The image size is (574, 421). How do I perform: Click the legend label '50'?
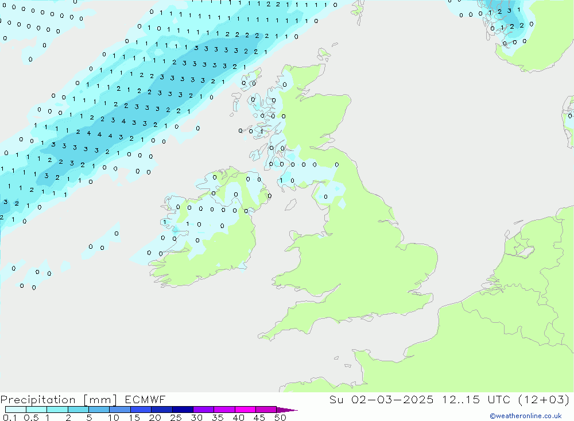(x=280, y=418)
